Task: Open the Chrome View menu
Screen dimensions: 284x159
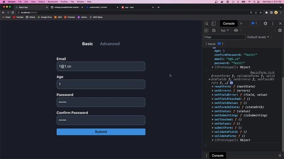Action: coord(33,2)
